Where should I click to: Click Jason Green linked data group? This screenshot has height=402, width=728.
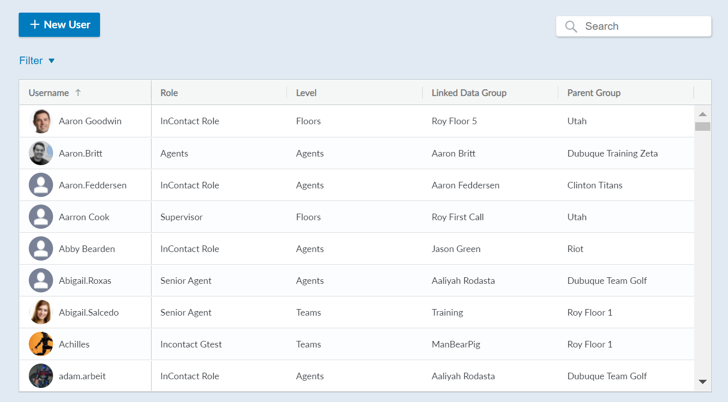click(x=456, y=249)
